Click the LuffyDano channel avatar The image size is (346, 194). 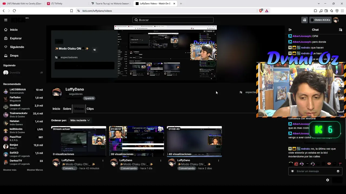coord(57,93)
